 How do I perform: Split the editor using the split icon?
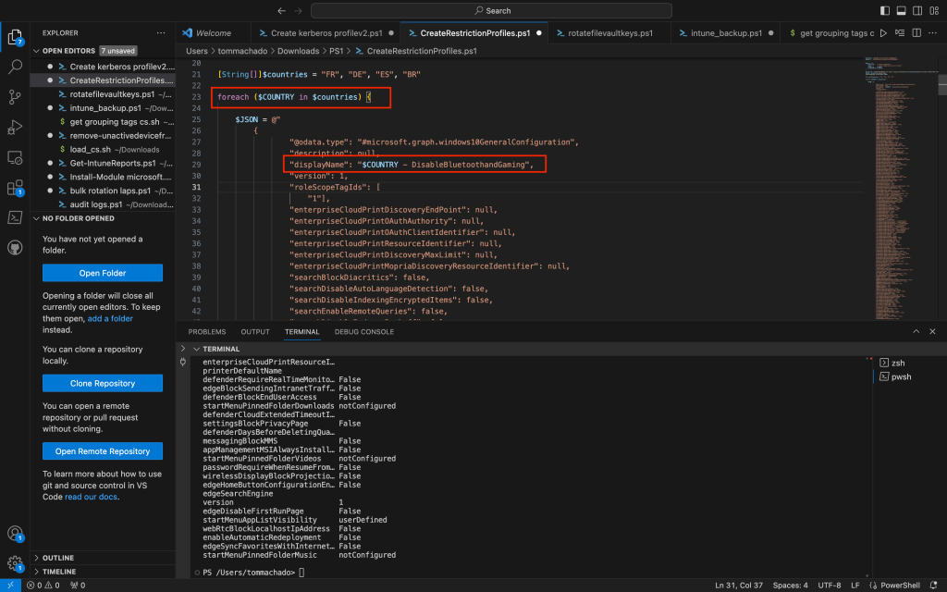click(916, 31)
